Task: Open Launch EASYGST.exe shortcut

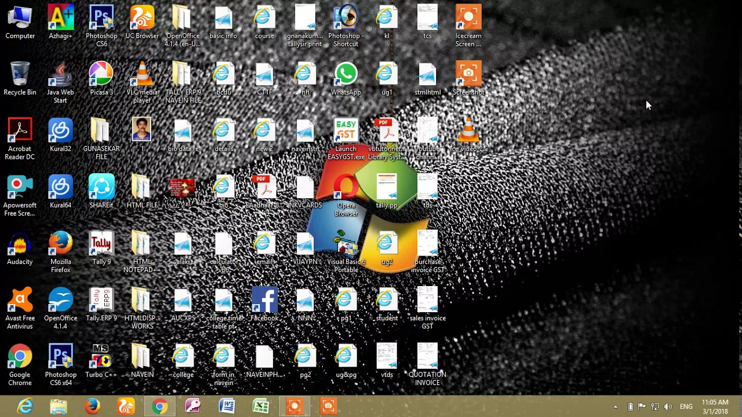Action: click(346, 140)
